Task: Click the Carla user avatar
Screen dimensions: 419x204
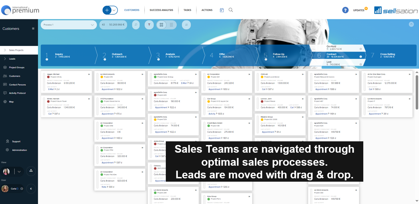Action: point(5,189)
